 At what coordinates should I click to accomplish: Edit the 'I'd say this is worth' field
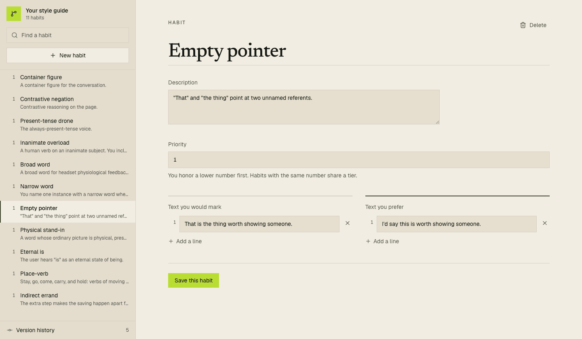pos(457,224)
